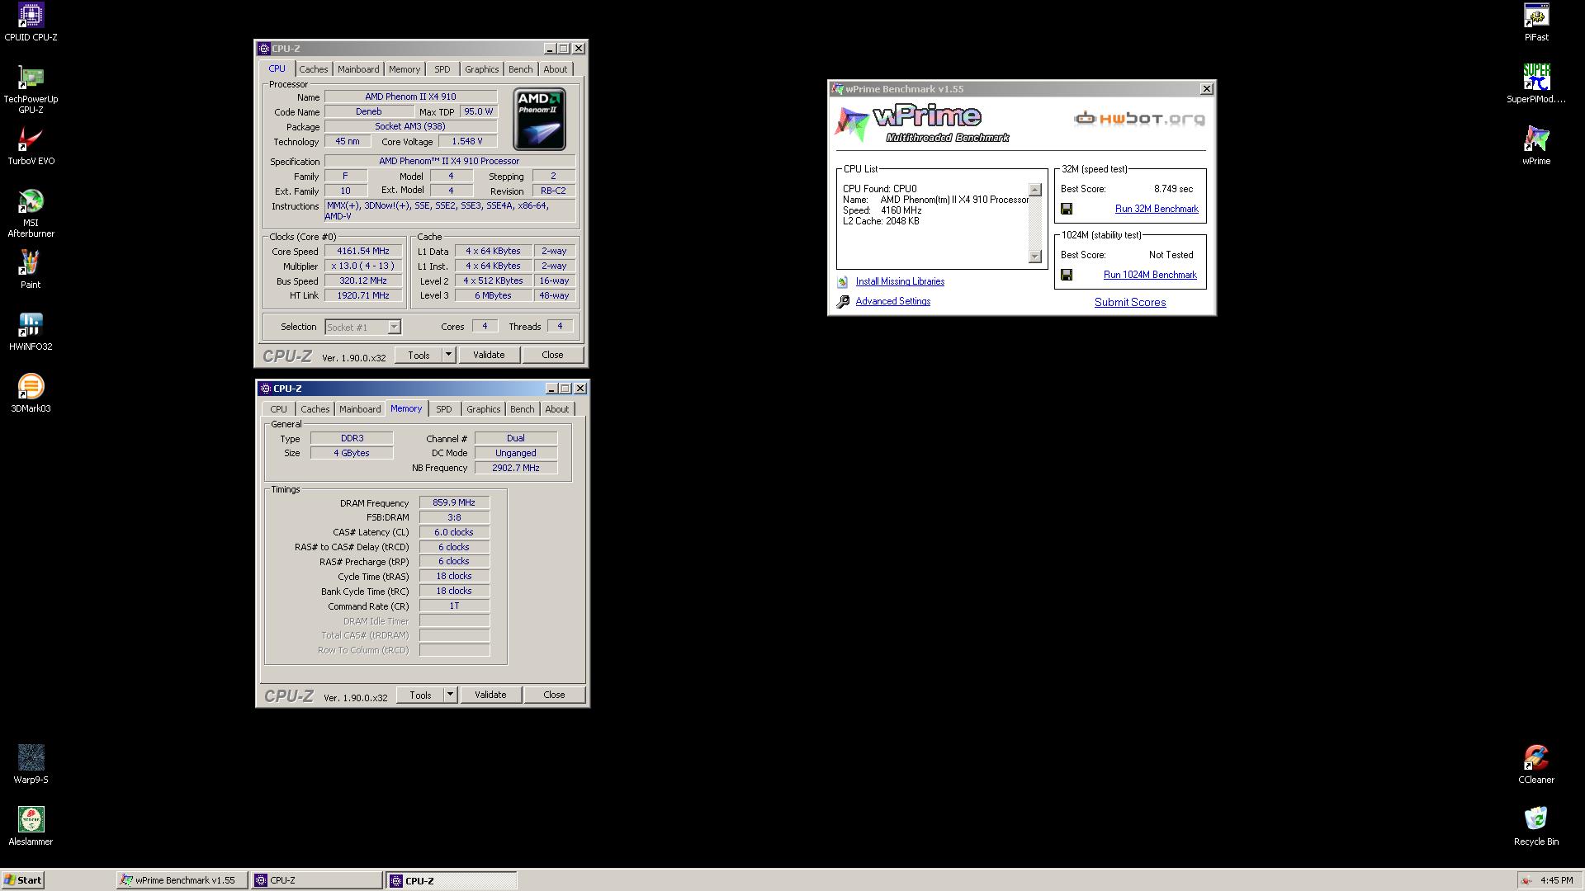Switch to CPU tab in lower CPU-Z window
This screenshot has height=891, width=1585.
(279, 409)
